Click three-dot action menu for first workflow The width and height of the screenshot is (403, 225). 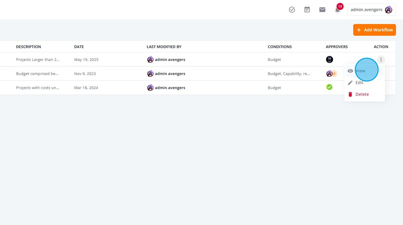[381, 60]
